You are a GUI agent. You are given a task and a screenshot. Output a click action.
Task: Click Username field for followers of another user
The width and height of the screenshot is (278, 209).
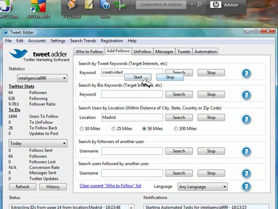(132, 151)
